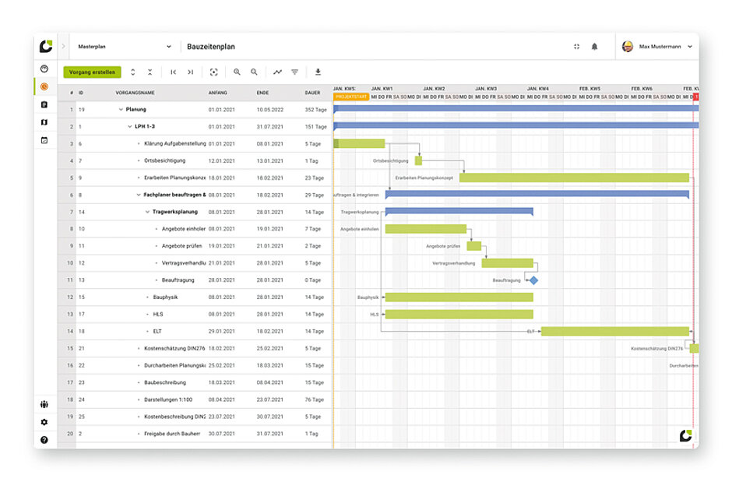Expand the sidebar with the arrow chevron
Viewport: 732px width, 482px height.
(63, 47)
